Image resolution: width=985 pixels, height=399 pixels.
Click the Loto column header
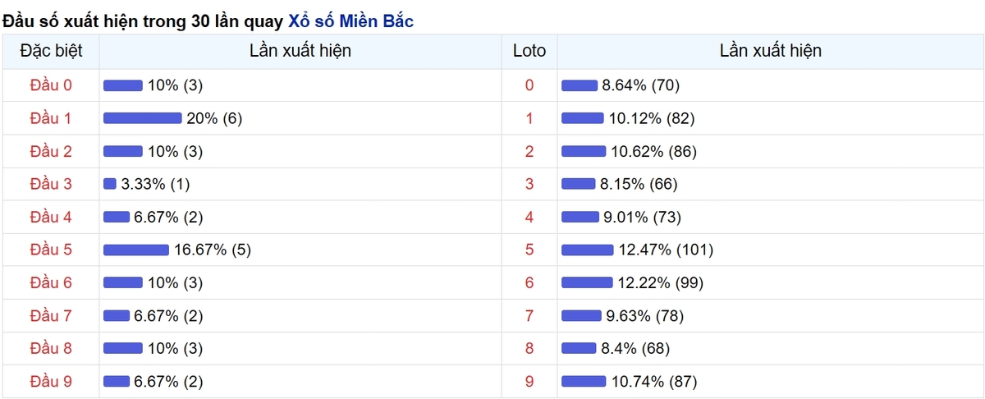coord(529,51)
